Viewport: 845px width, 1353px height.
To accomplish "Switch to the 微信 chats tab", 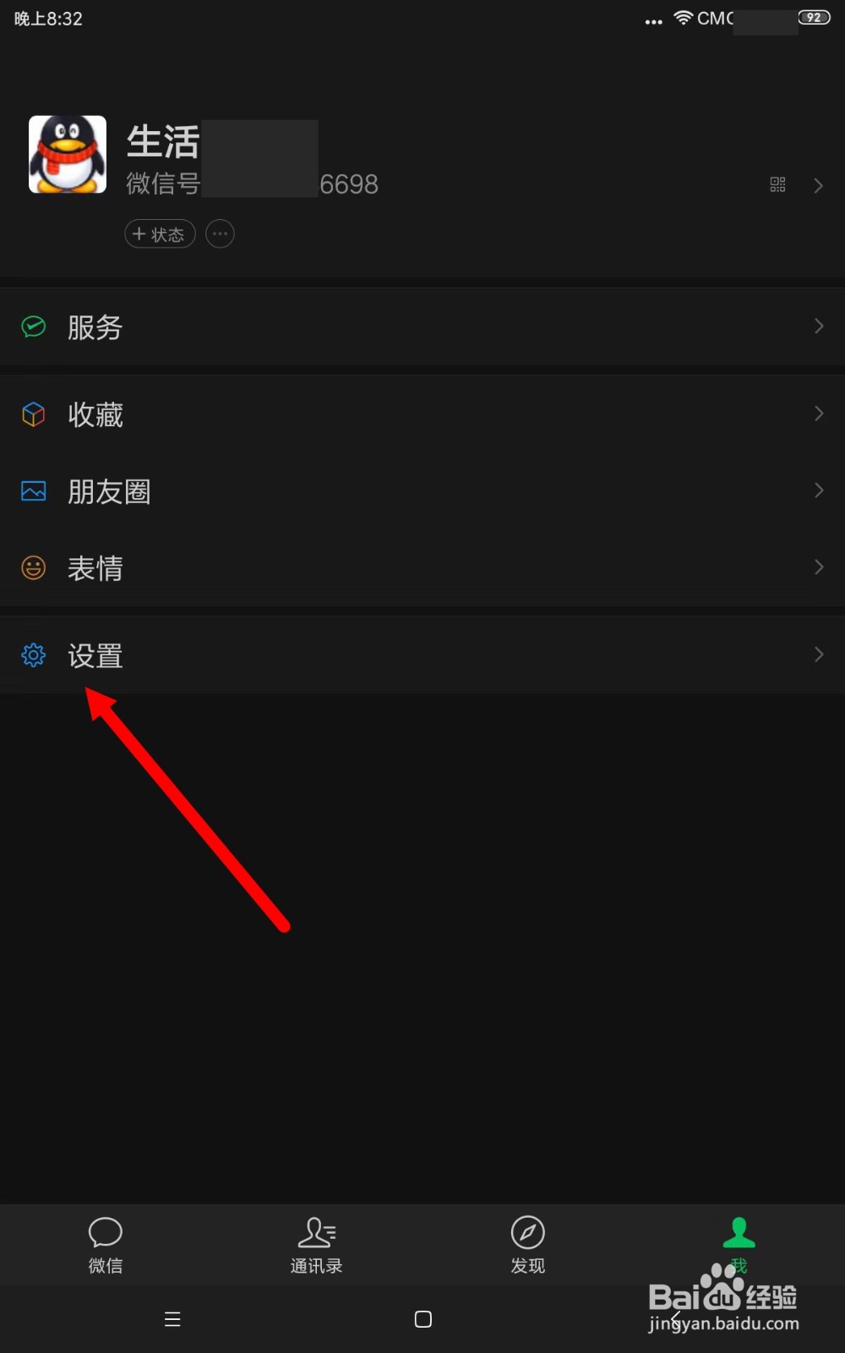I will (x=106, y=1245).
